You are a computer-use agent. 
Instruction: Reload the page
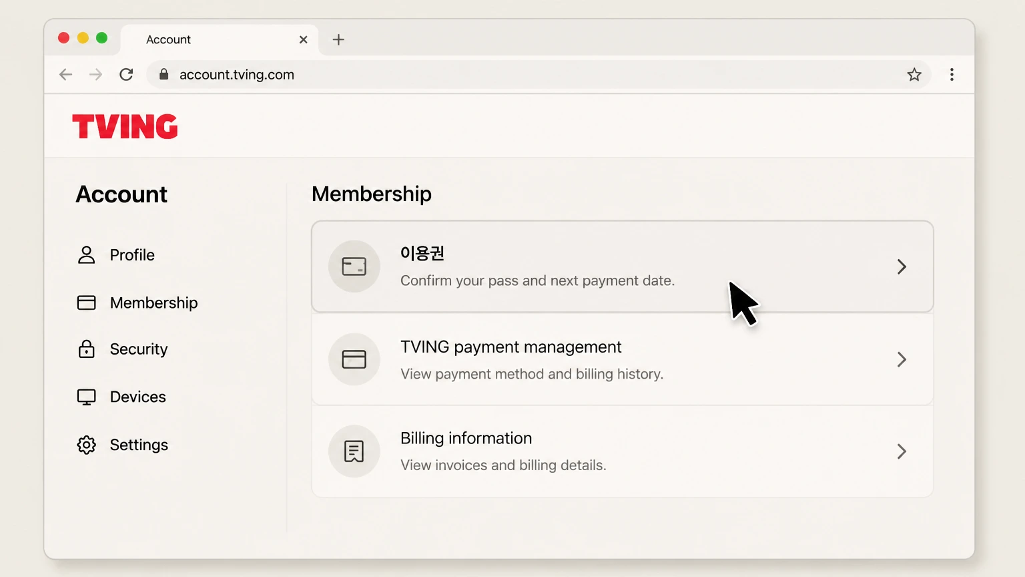coord(126,75)
